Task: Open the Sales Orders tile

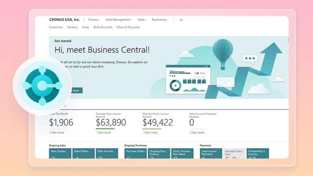Action: [x=84, y=153]
